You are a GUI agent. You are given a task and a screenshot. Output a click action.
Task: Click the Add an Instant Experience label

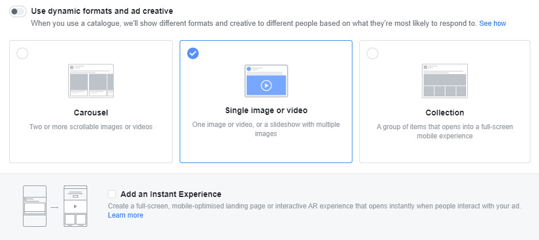click(x=170, y=194)
